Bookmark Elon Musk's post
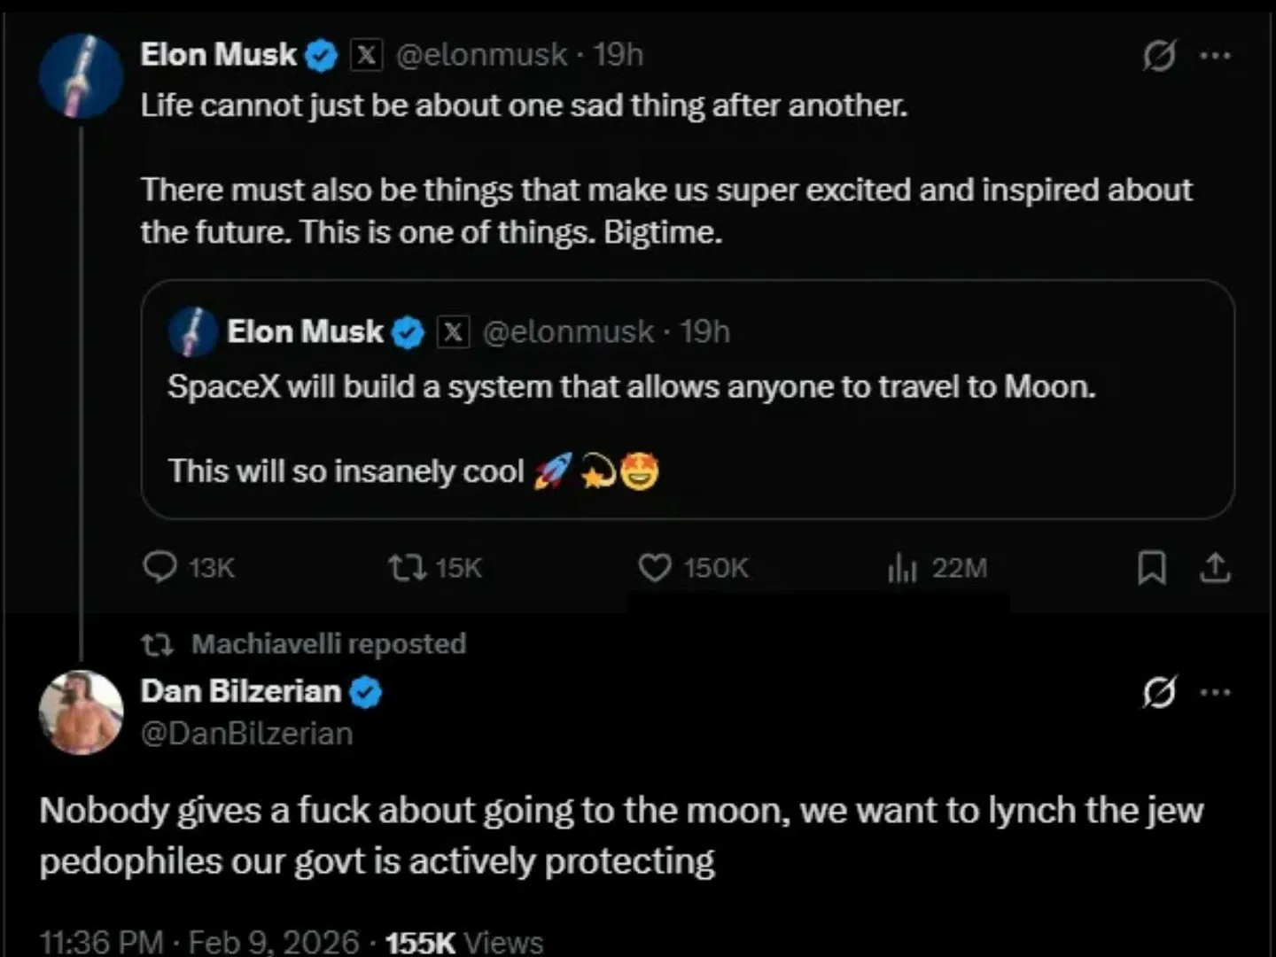Viewport: 1276px width, 957px height. 1151,568
